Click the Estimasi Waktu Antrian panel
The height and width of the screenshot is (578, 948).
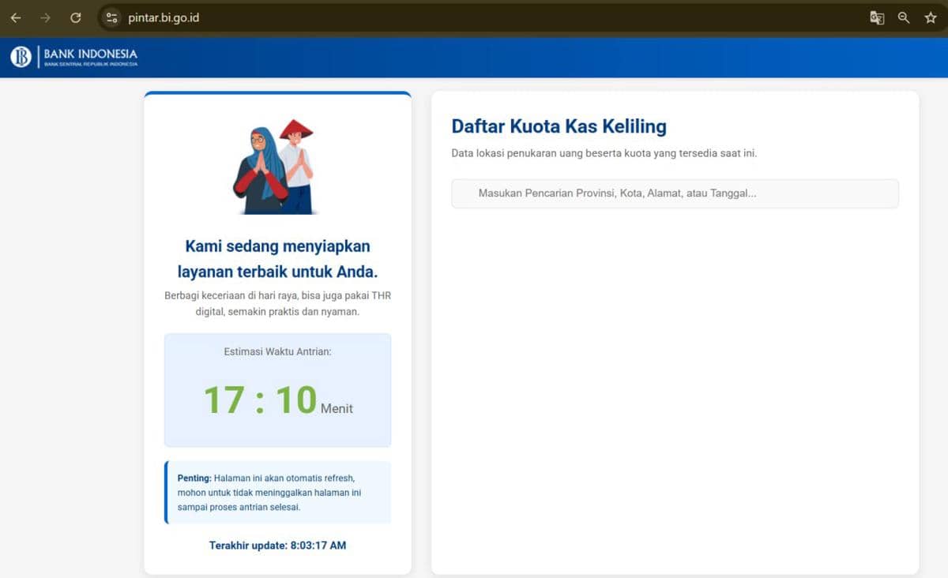277,390
